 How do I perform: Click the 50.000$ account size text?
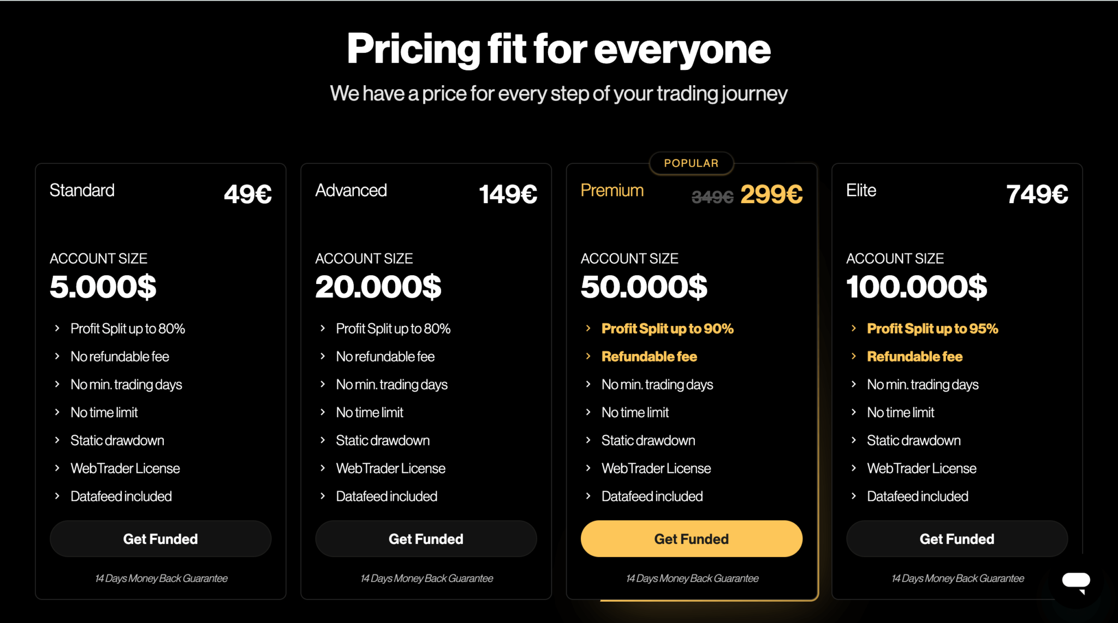pyautogui.click(x=644, y=286)
